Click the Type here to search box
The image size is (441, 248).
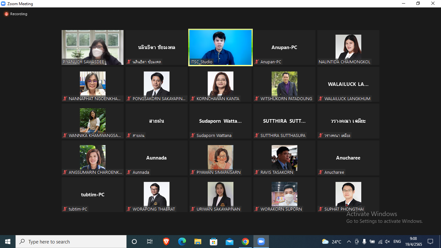71,242
